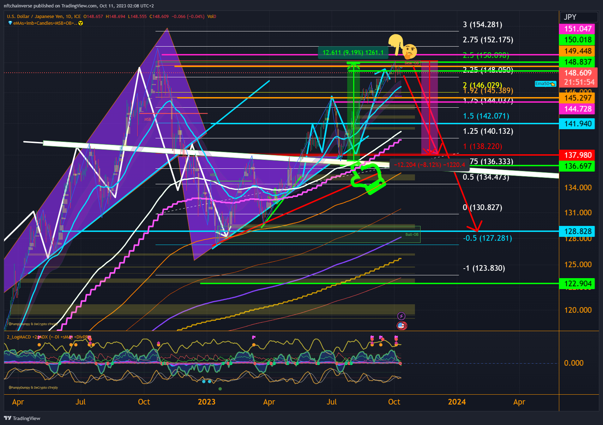Click the magenta 151.047 price label
Screen dimensions: 603x425
click(577, 29)
